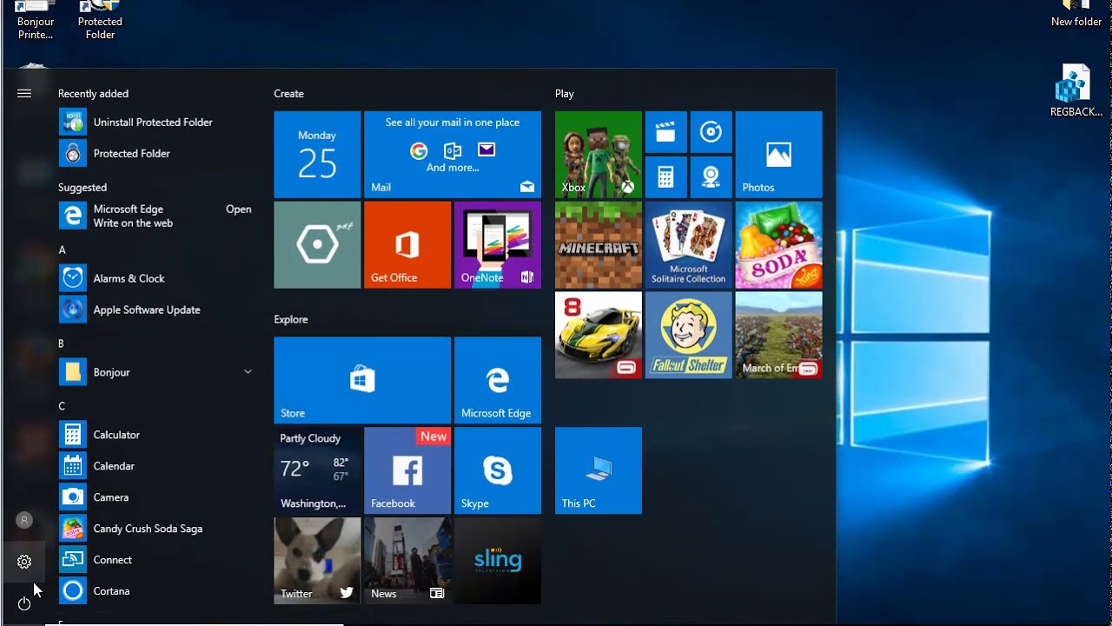This screenshot has width=1112, height=626.
Task: Open the small Calculator tile
Action: coord(666,177)
